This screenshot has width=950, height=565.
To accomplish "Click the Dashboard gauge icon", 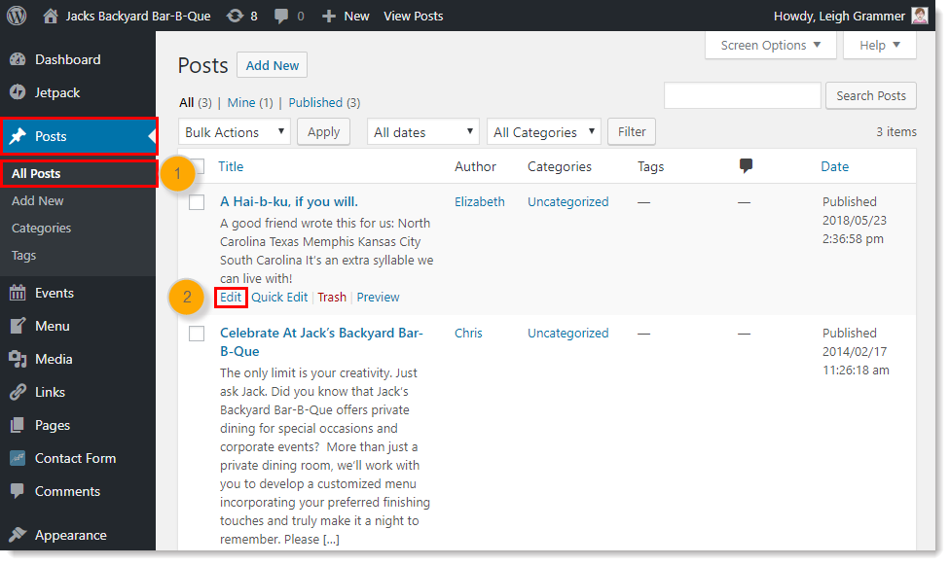I will pos(18,59).
